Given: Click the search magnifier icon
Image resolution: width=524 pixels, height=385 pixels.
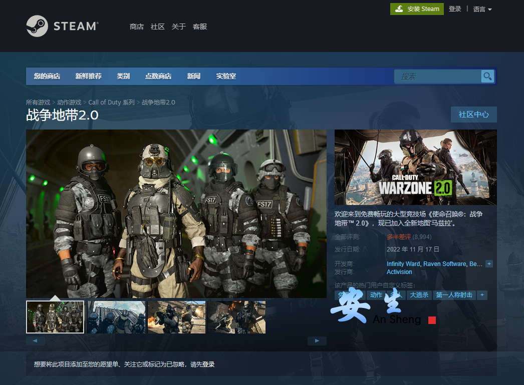Looking at the screenshot, I should point(487,76).
